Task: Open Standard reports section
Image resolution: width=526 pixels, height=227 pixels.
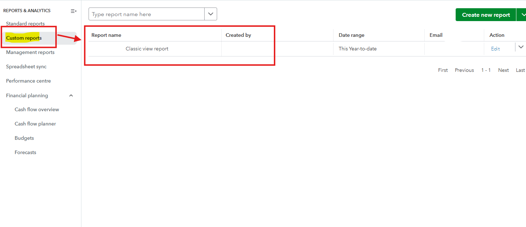Action: [25, 24]
